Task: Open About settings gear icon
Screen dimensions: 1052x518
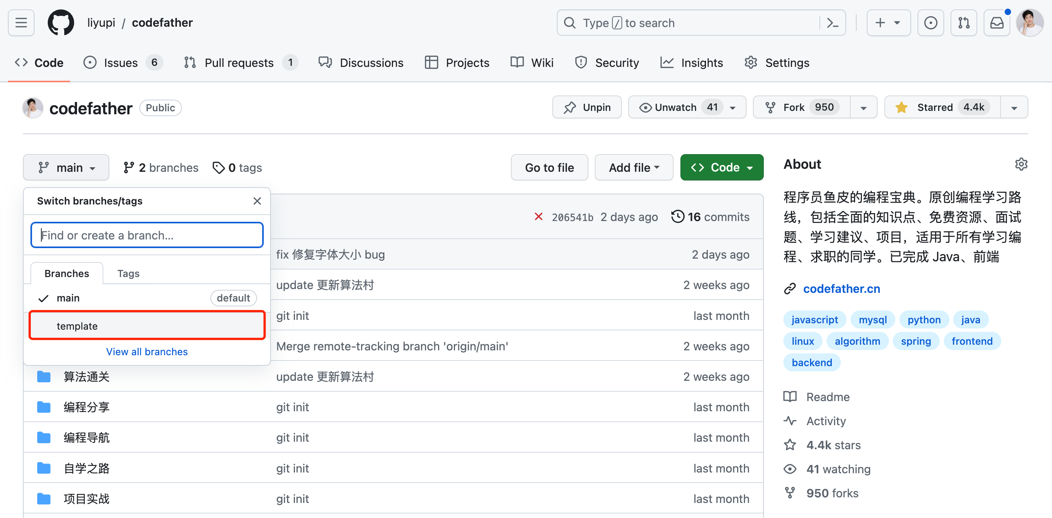Action: pyautogui.click(x=1020, y=164)
